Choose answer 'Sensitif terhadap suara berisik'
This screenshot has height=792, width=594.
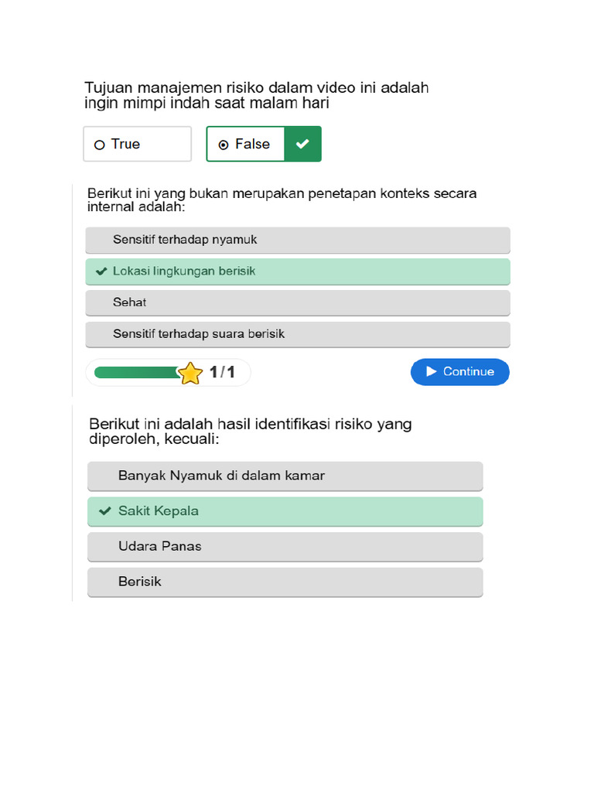point(298,334)
